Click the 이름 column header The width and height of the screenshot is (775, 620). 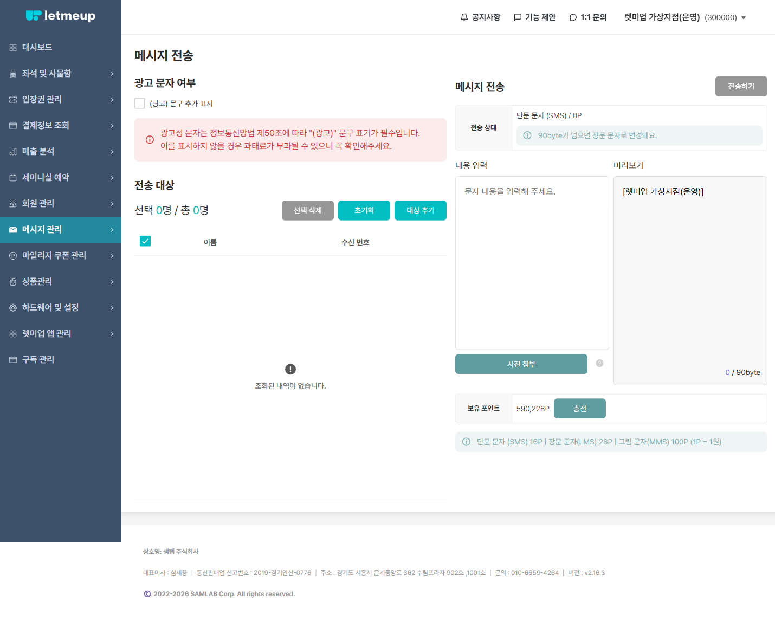pyautogui.click(x=210, y=242)
